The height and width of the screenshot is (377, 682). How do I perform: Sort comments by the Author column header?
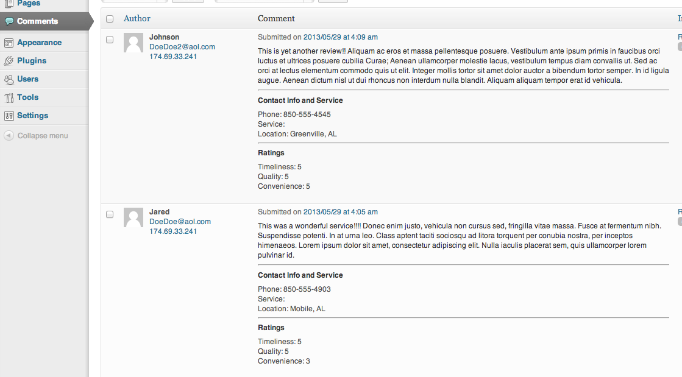(x=137, y=18)
